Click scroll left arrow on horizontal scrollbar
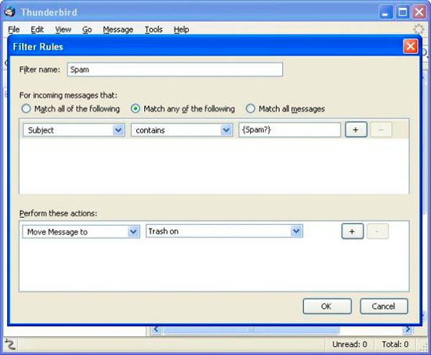Viewport: 431px width, 355px height. [156, 329]
